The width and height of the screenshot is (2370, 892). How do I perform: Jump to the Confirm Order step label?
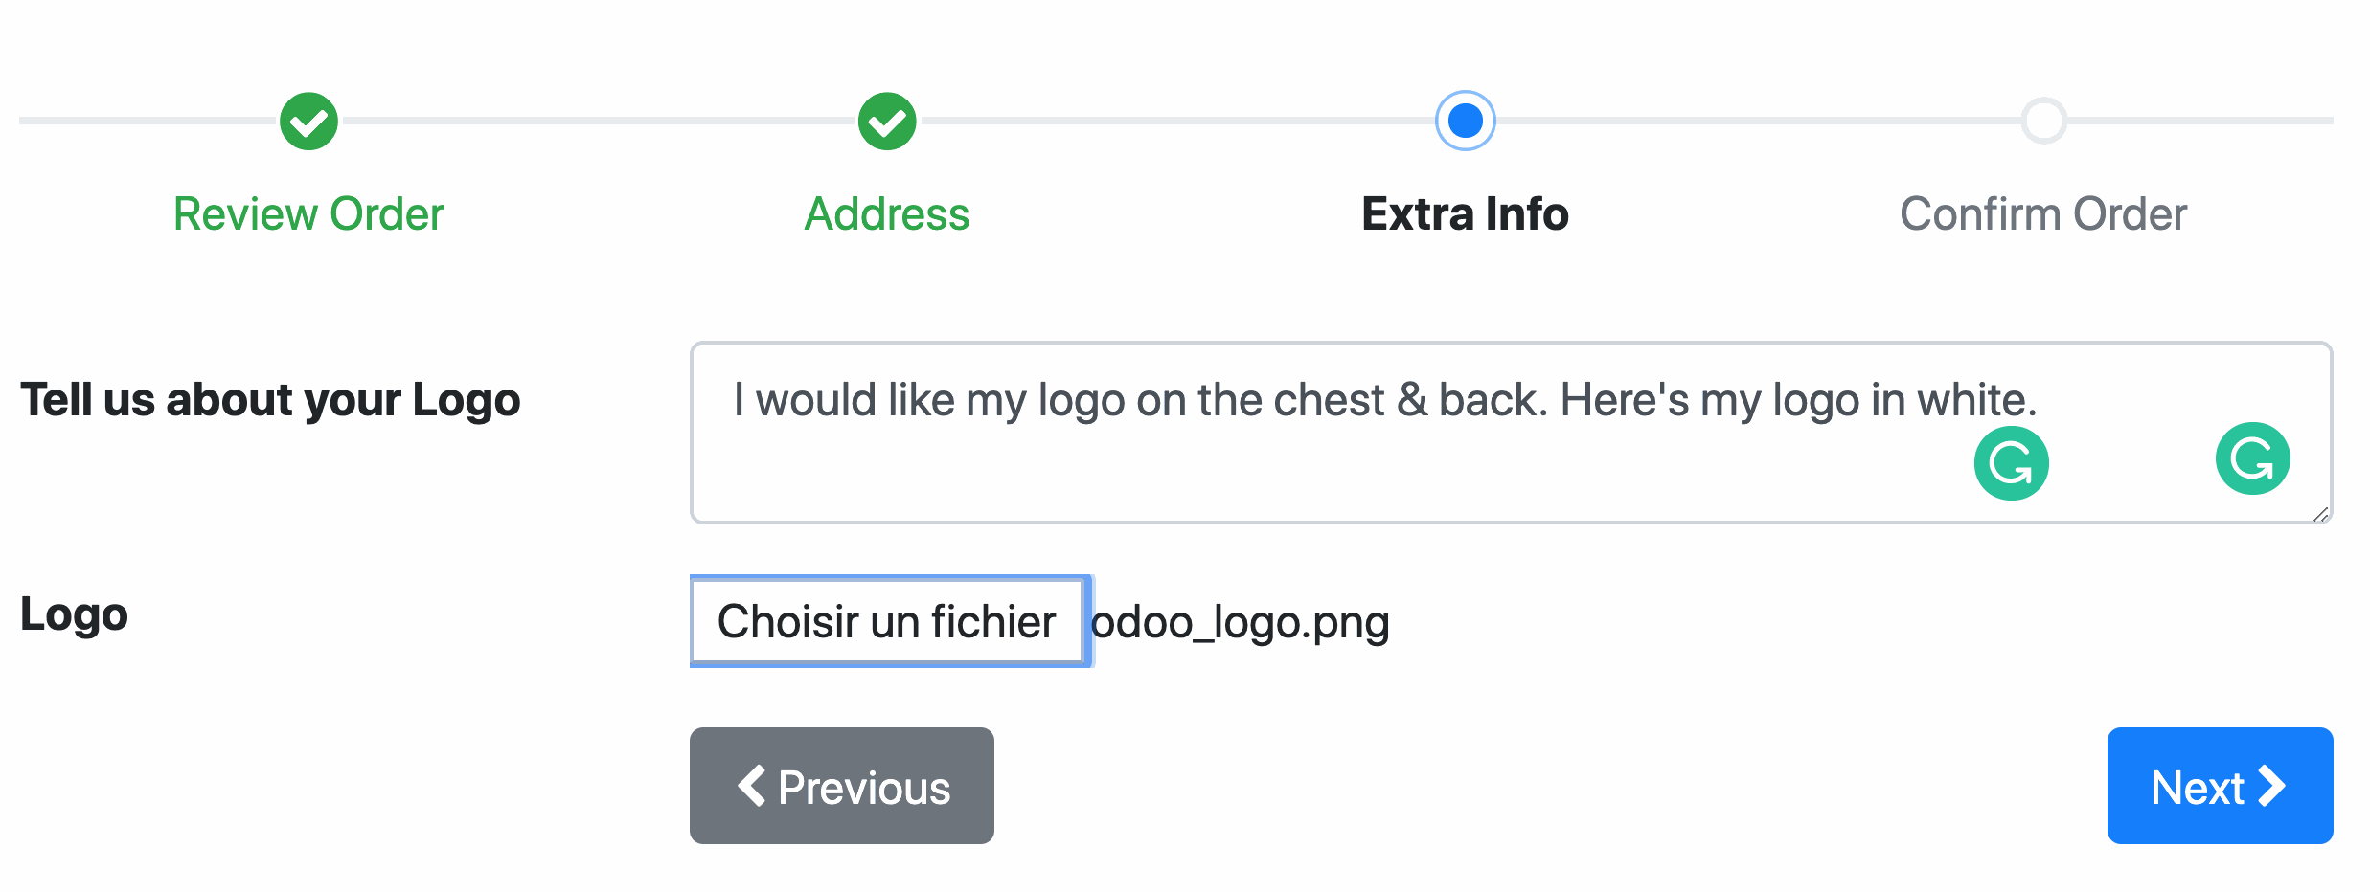pos(2043,214)
